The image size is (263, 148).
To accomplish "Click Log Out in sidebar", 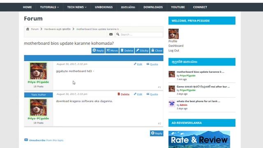I will pyautogui.click(x=174, y=51).
